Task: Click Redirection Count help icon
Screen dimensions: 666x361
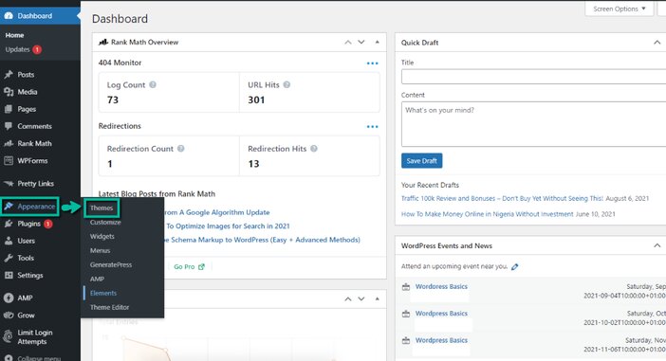Action: click(180, 149)
